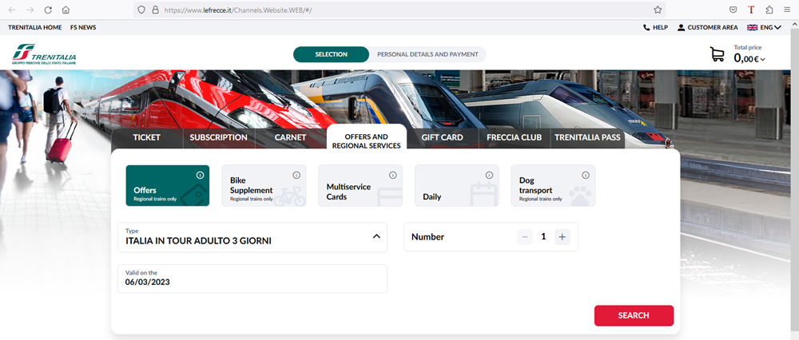
Task: Click the UK flag language icon
Action: (x=752, y=27)
